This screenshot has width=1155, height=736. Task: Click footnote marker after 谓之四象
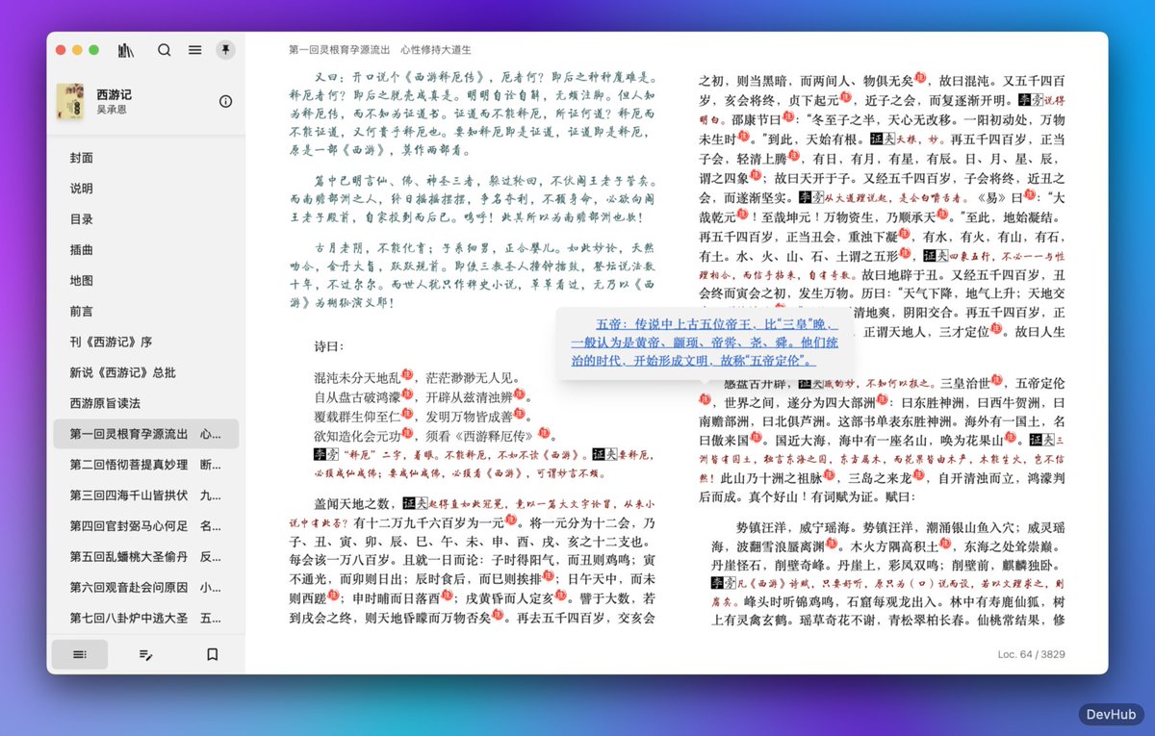(755, 174)
